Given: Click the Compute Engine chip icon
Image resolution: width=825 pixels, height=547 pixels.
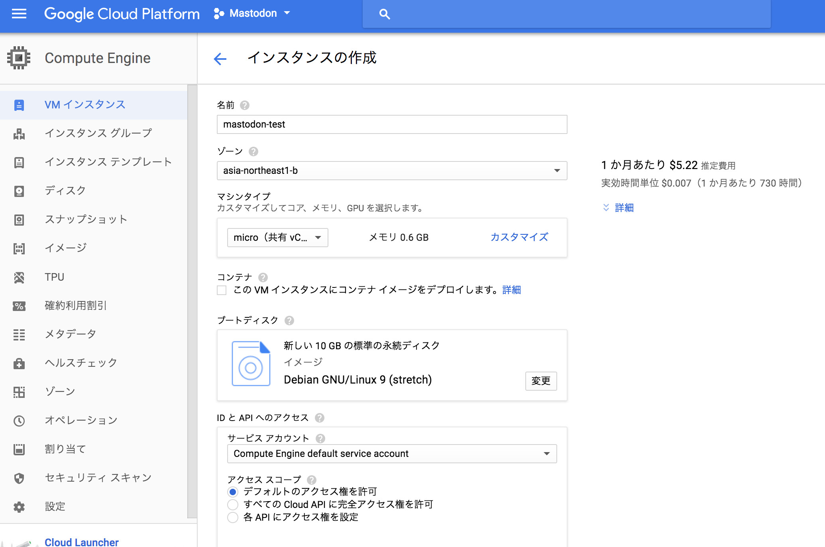Looking at the screenshot, I should [x=19, y=58].
